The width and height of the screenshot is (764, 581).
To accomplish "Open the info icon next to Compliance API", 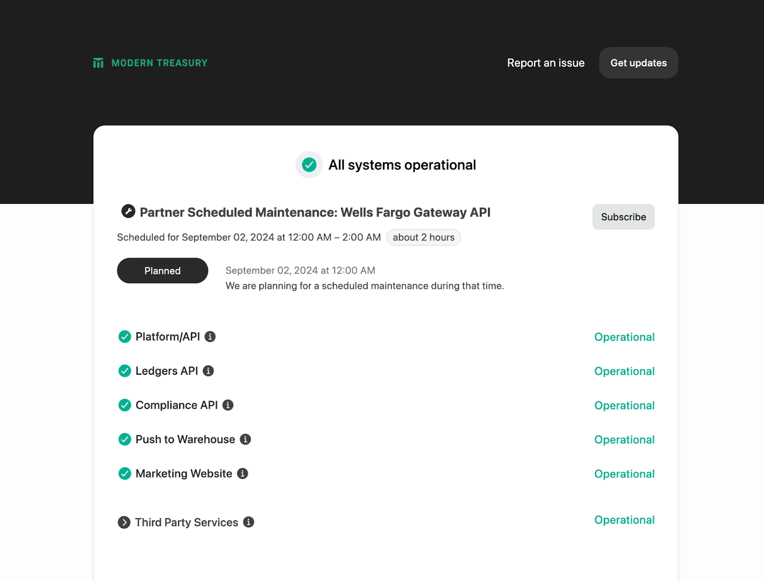I will tap(228, 405).
